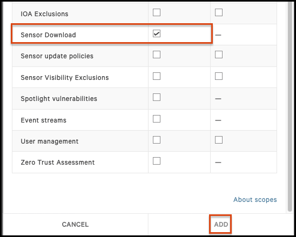Select Event streams read checkbox
This screenshot has height=237, width=296.
[x=157, y=119]
